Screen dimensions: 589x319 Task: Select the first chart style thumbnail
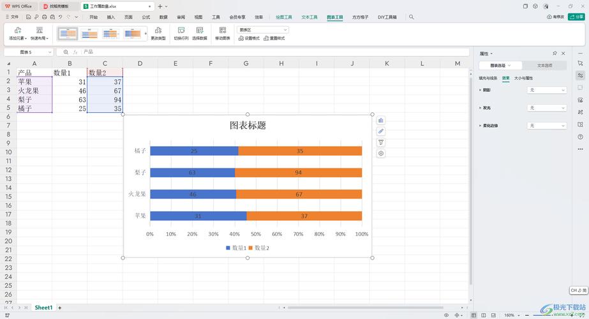(x=68, y=34)
